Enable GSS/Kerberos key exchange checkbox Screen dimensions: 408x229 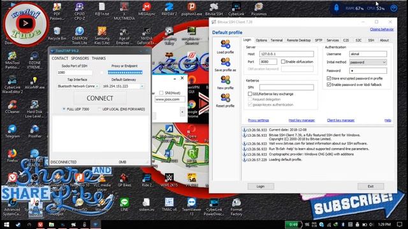coord(250,94)
